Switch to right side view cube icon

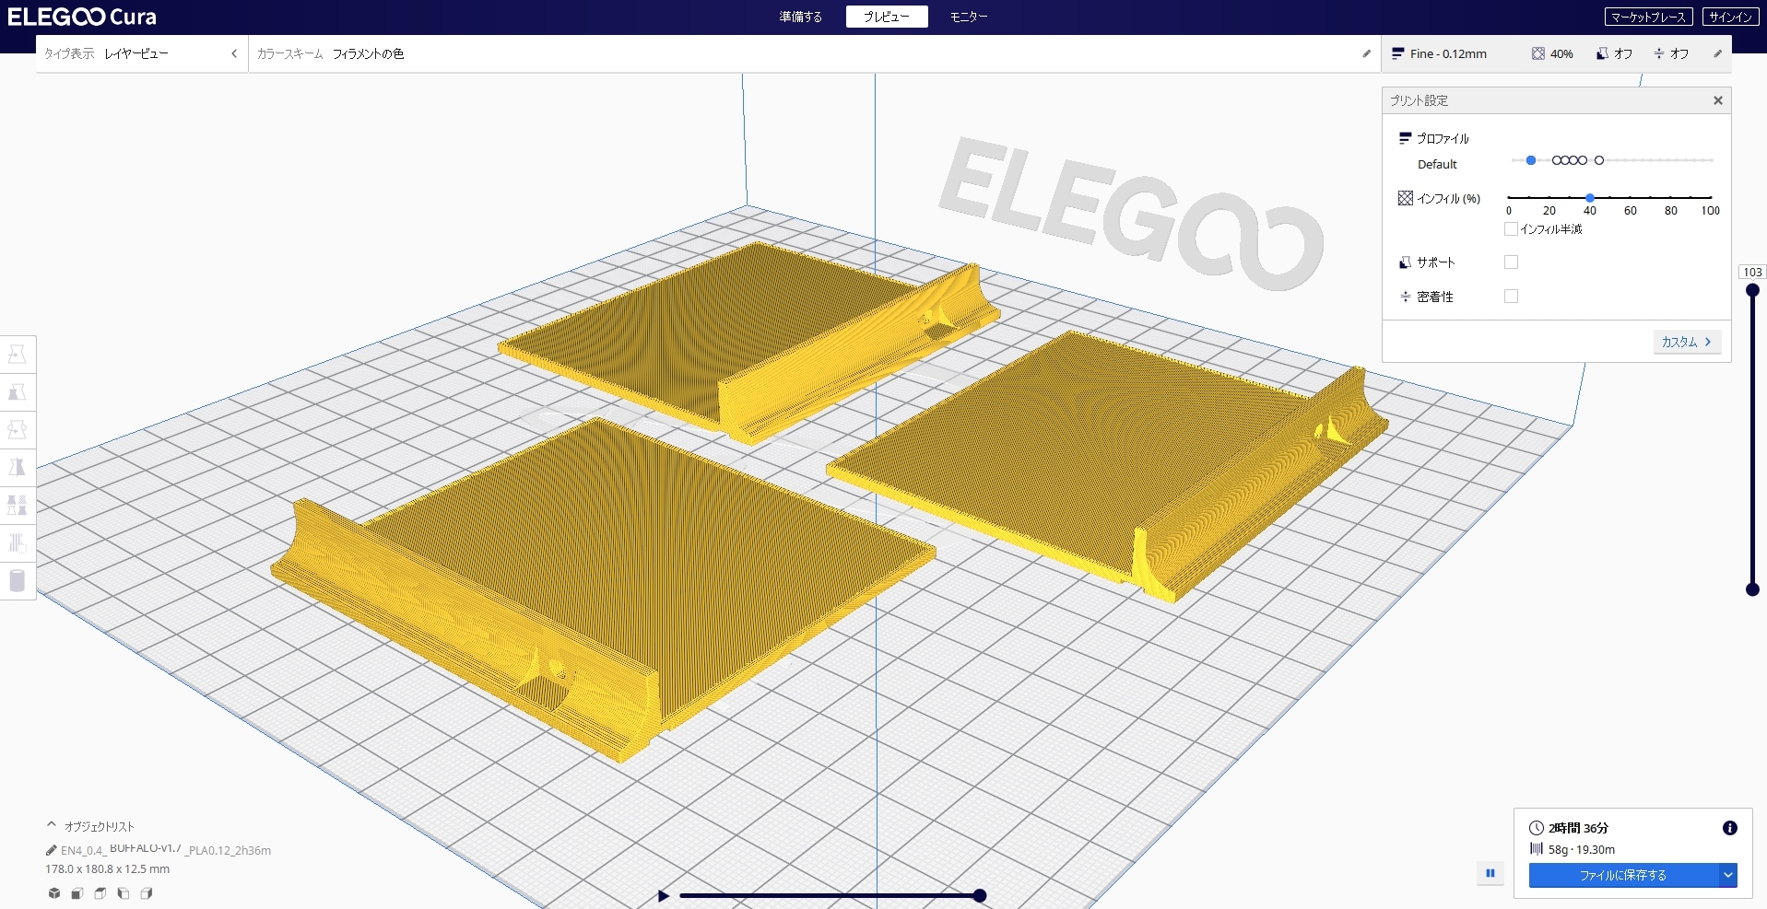coord(147,893)
